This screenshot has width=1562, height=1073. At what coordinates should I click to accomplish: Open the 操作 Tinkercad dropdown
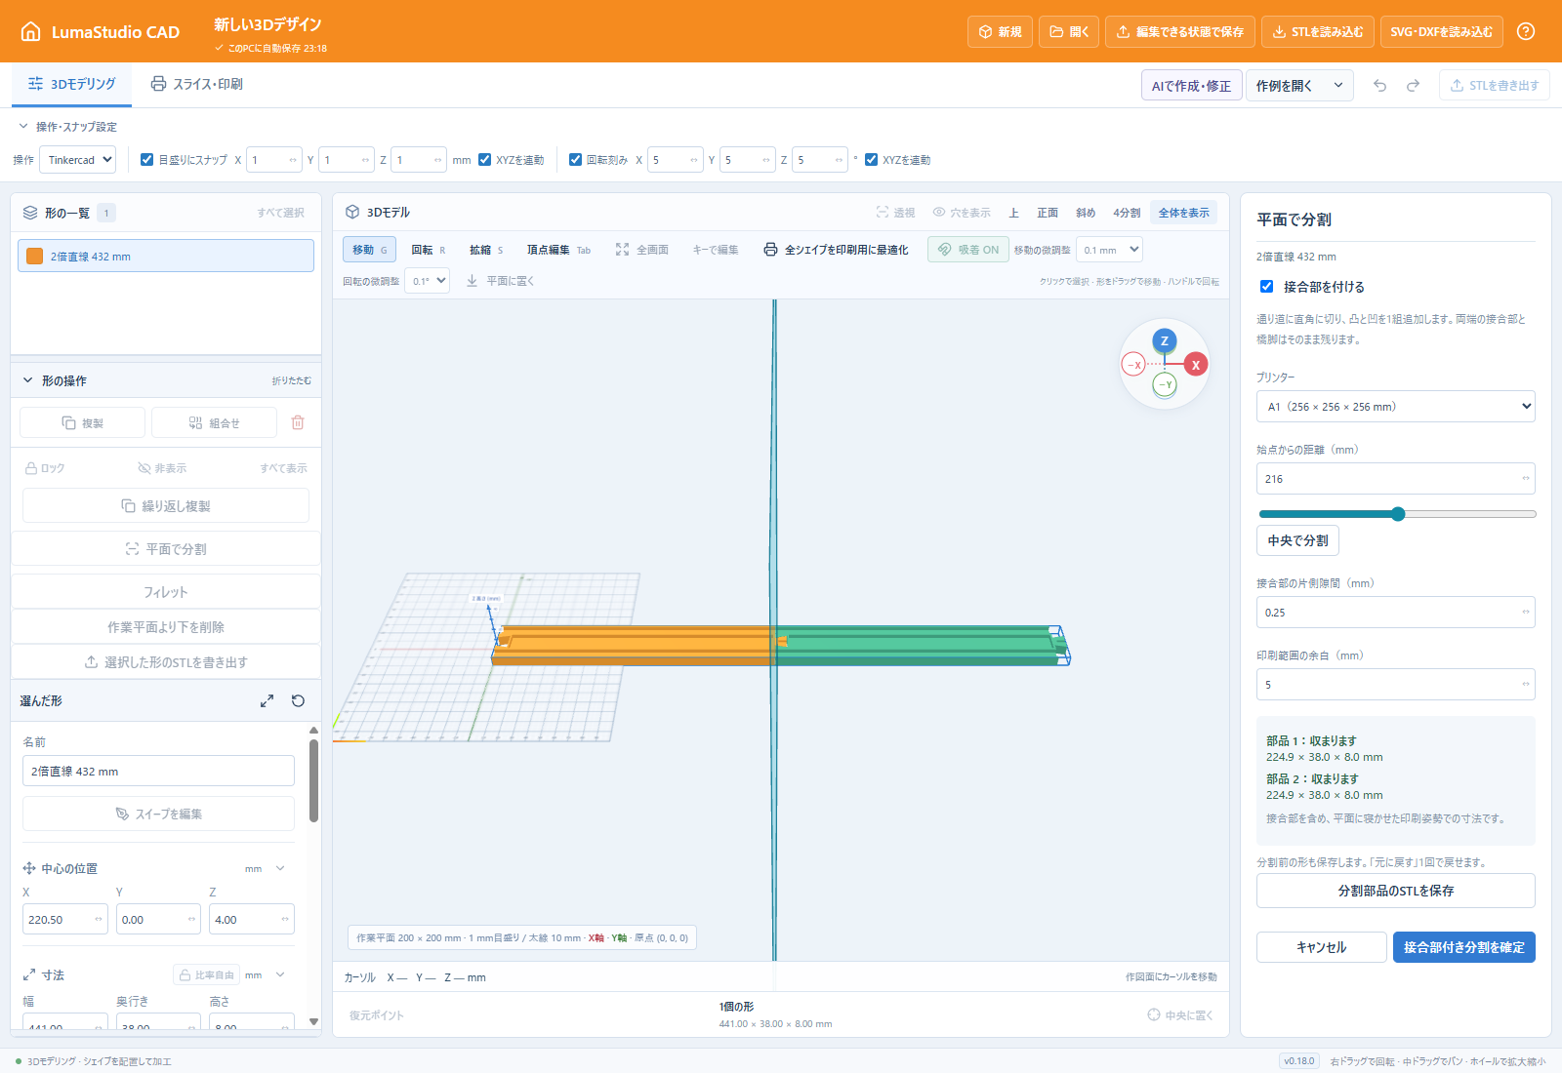click(77, 159)
